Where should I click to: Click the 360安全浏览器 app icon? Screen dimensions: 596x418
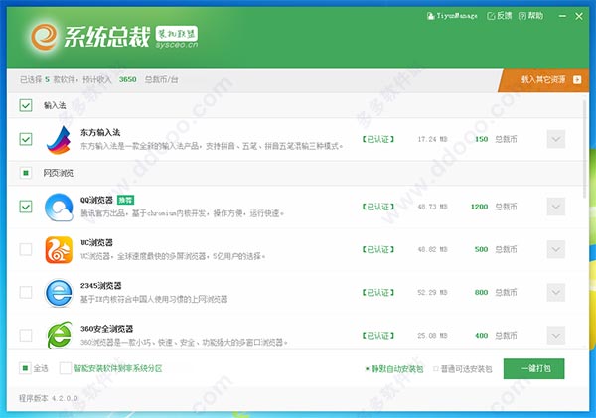click(x=59, y=336)
